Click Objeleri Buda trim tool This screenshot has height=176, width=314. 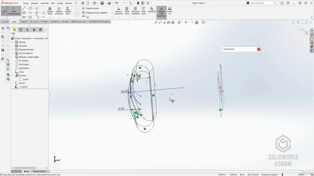(x=50, y=11)
